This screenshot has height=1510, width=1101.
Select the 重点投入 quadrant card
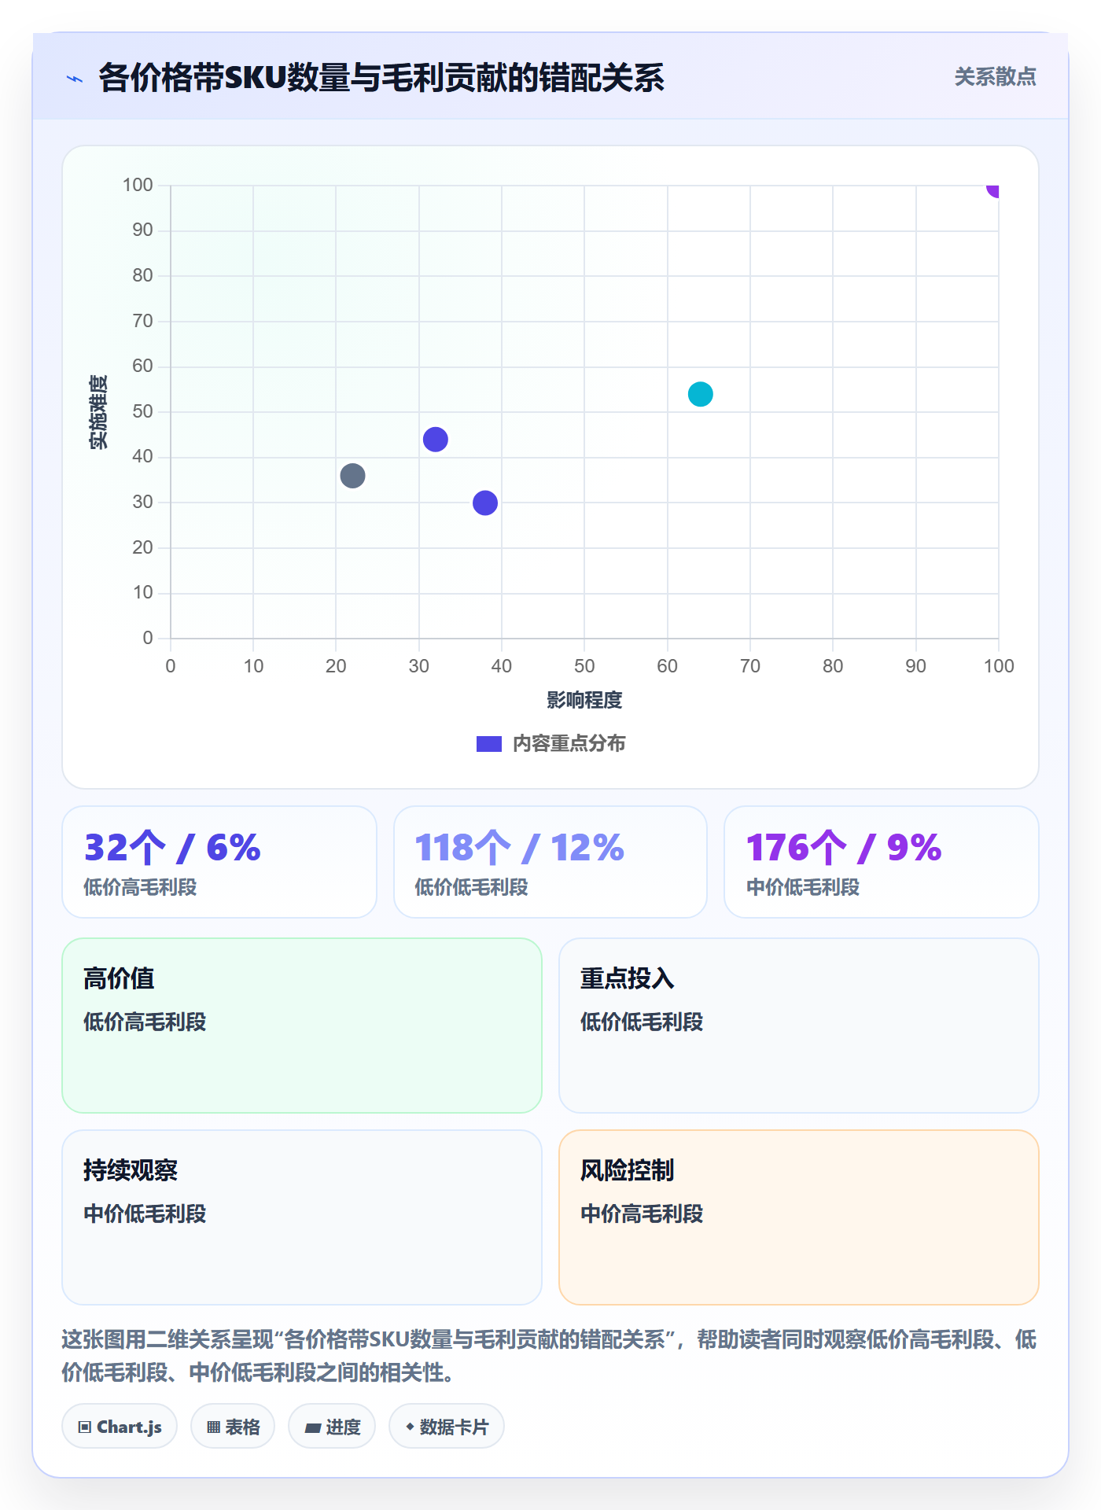tap(799, 1026)
